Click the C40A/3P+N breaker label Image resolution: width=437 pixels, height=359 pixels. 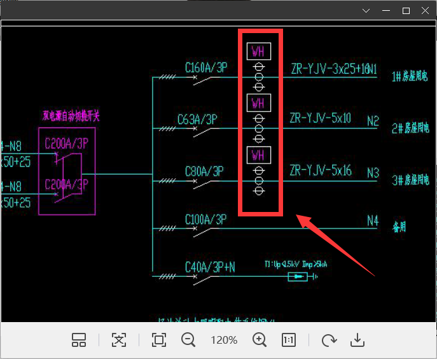pos(210,267)
